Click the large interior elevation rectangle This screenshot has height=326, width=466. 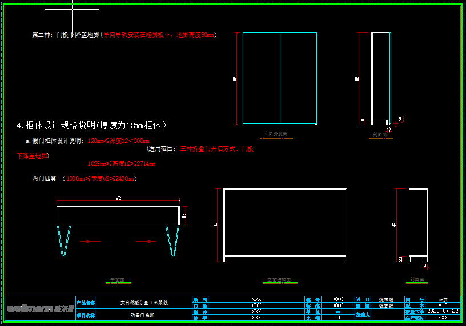click(285, 222)
